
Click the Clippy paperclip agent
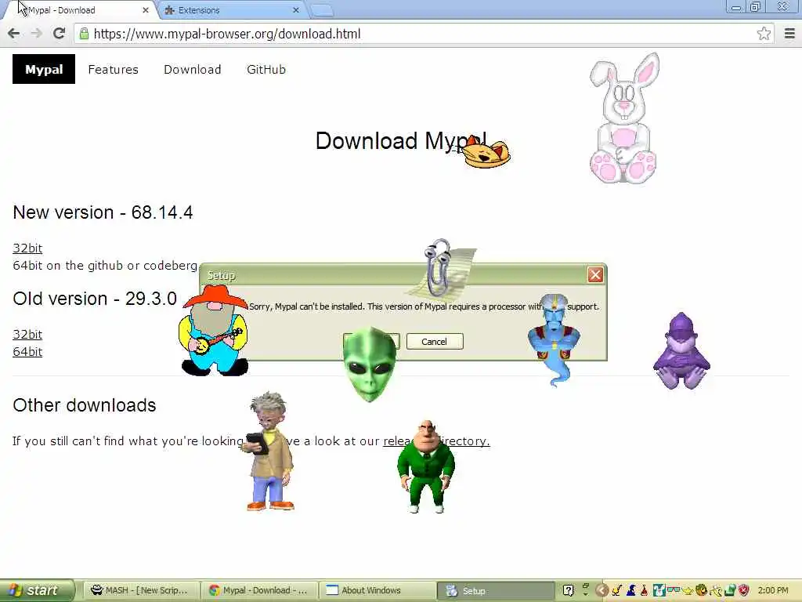click(440, 267)
